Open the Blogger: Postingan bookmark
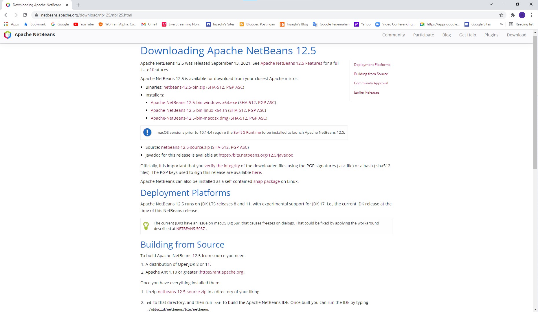This screenshot has width=538, height=312. tap(257, 24)
